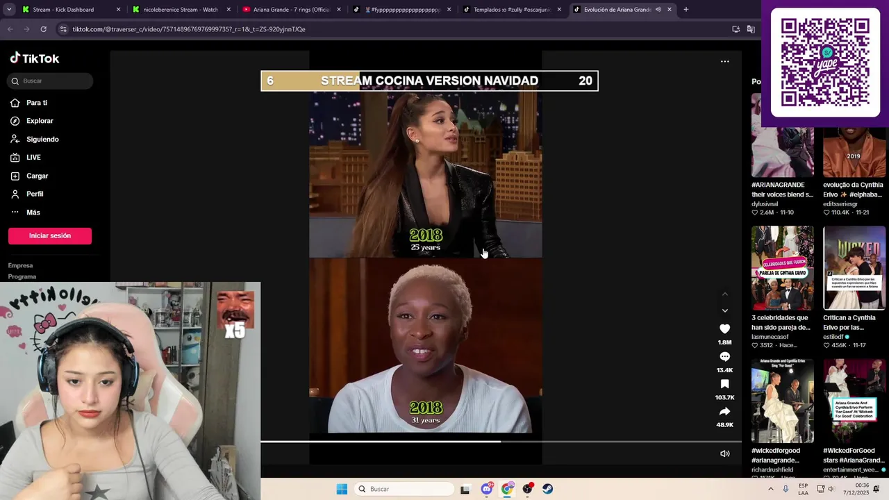The height and width of the screenshot is (500, 889).
Task: Go to previous video with up chevron
Action: (x=724, y=294)
